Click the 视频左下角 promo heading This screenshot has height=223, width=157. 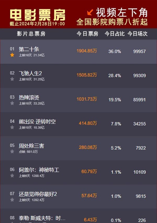click(122, 13)
